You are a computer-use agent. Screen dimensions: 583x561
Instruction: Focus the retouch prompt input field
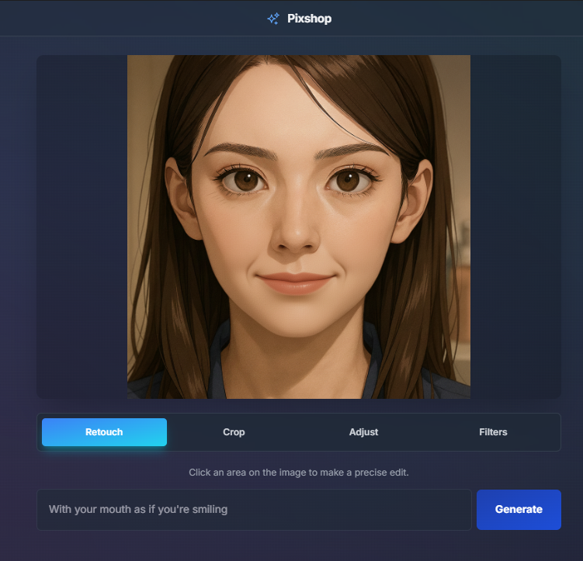255,509
